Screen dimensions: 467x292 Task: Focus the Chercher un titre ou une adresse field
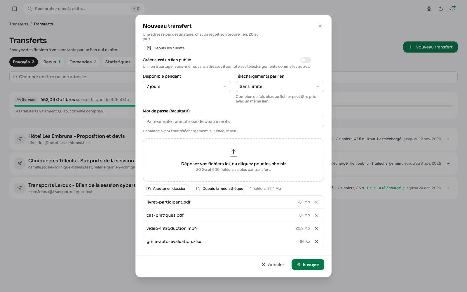click(233, 77)
